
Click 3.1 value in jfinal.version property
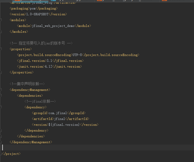coord(49,61)
